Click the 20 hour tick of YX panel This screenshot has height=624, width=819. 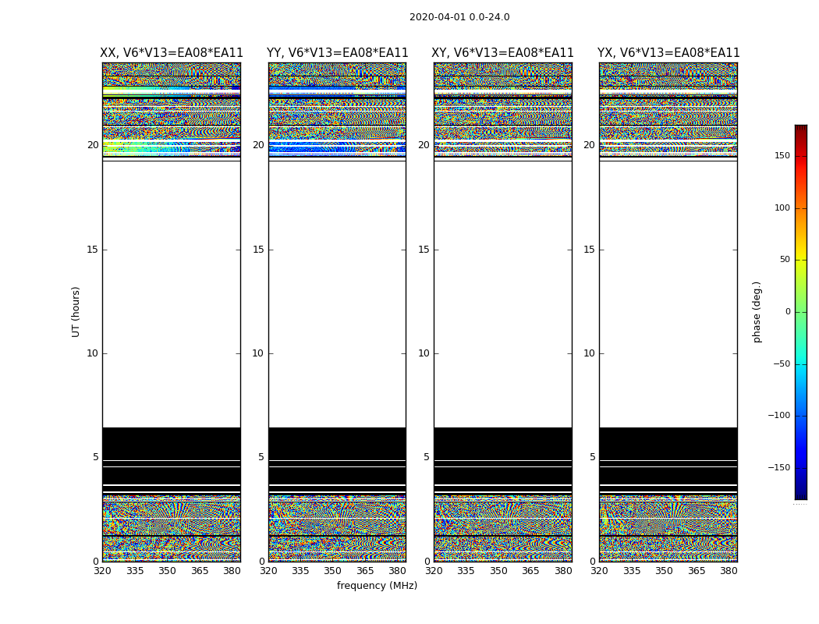(589, 145)
